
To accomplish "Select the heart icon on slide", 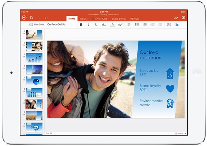I will tap(170, 89).
